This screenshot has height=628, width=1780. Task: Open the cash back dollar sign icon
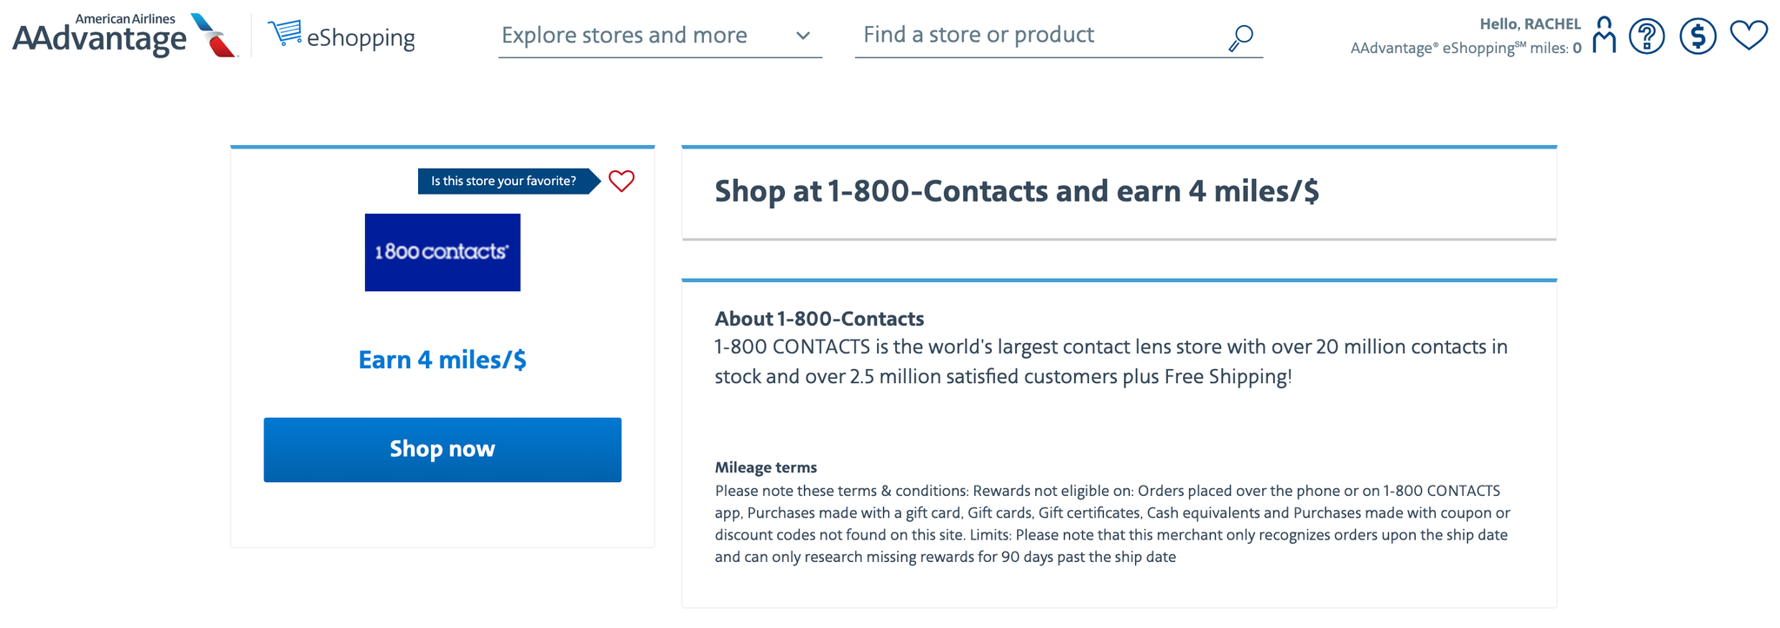[x=1697, y=36]
